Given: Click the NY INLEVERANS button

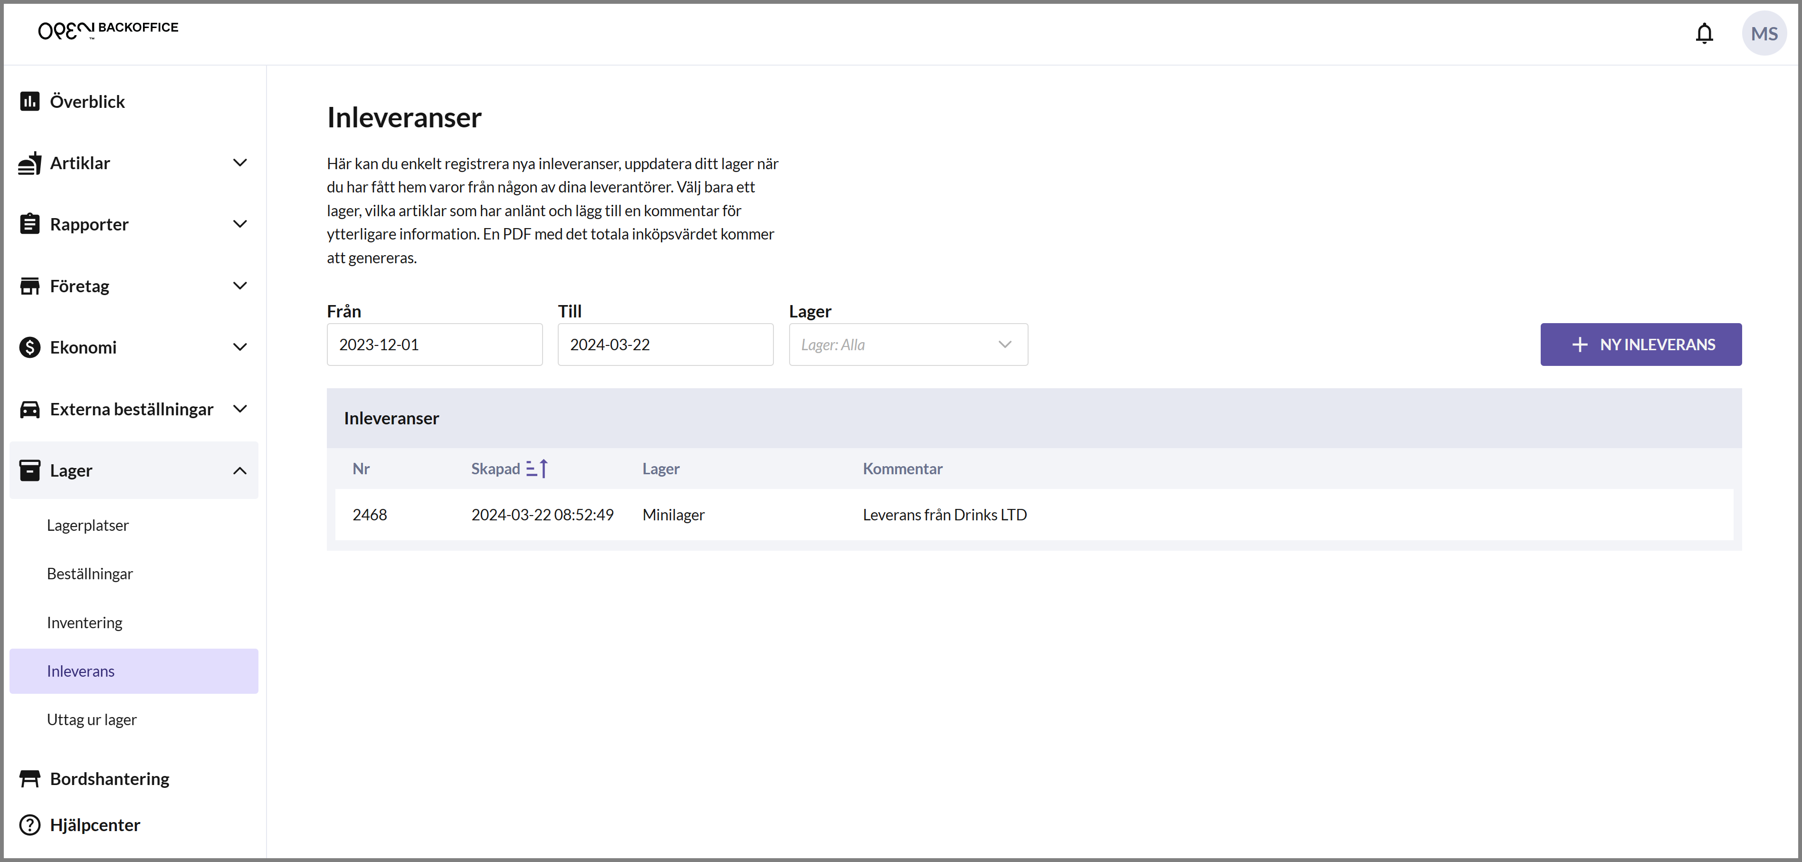Looking at the screenshot, I should point(1640,344).
